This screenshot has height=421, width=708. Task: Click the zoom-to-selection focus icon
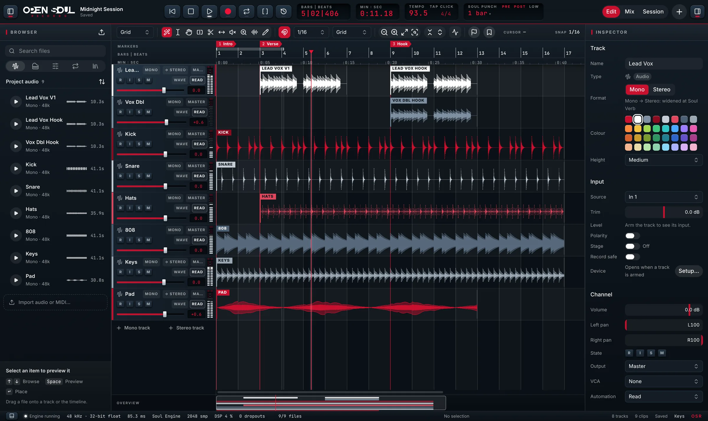pos(415,32)
